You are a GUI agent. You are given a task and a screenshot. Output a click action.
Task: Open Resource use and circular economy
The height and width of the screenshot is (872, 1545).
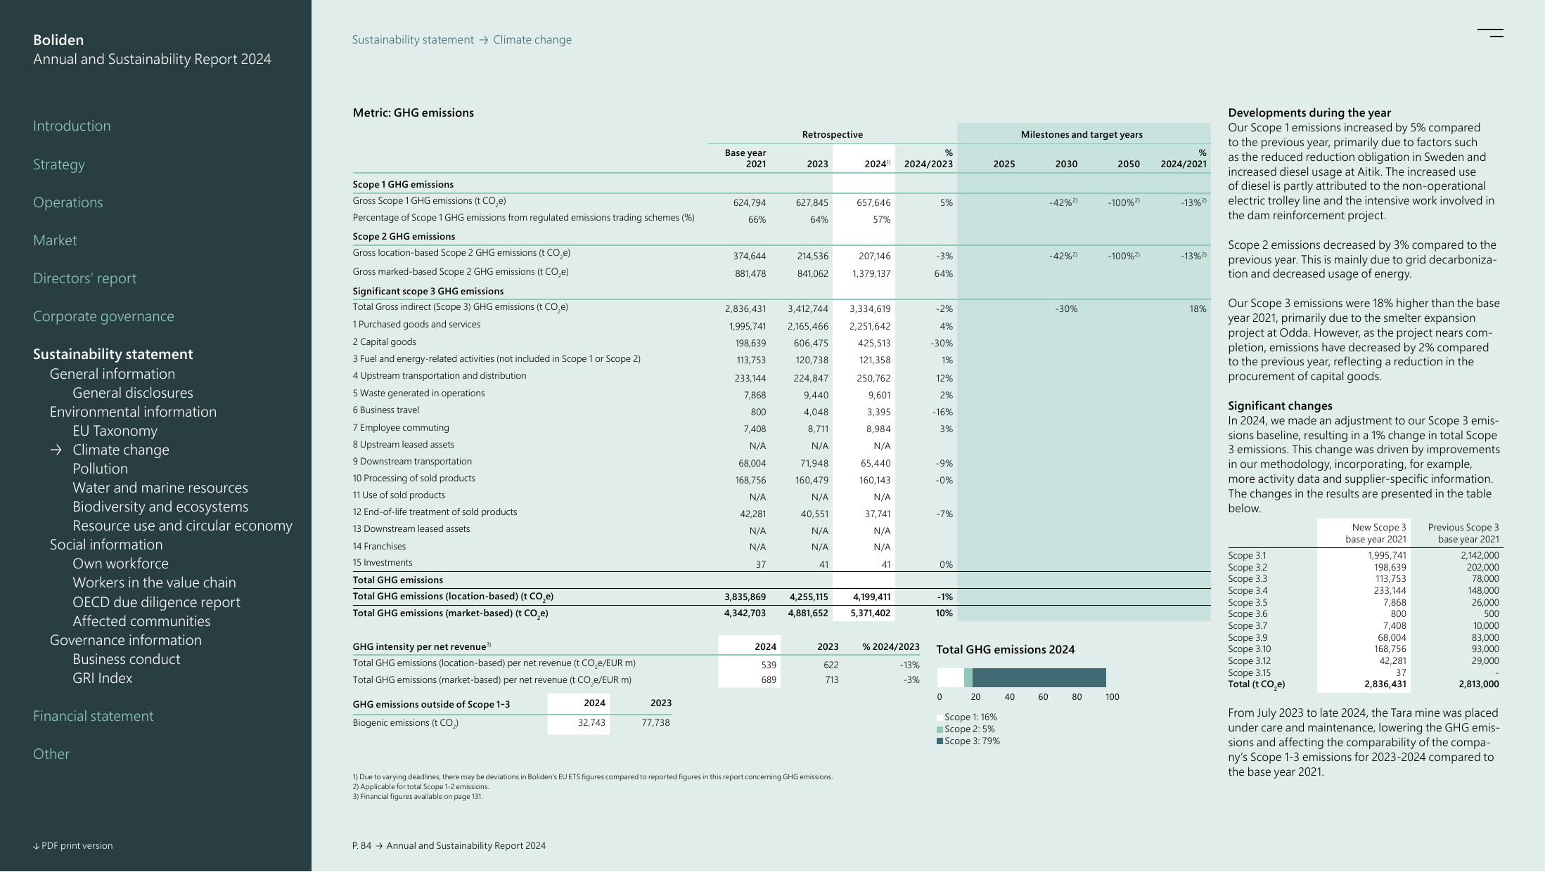(182, 526)
